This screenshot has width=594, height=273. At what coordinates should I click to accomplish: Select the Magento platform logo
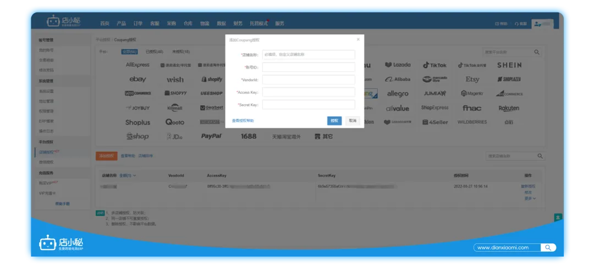tap(472, 93)
